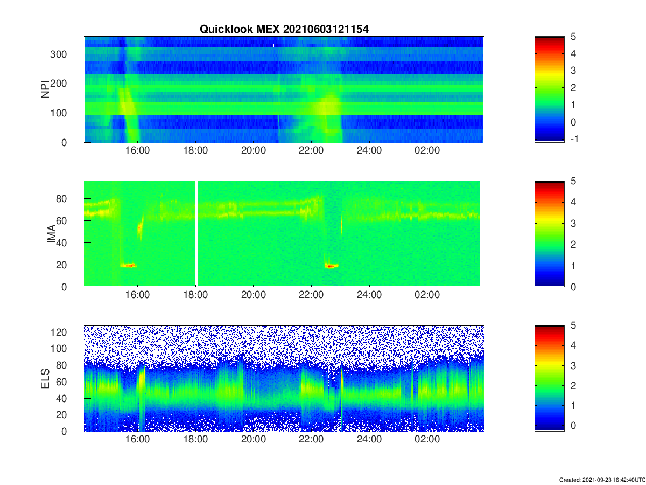
Task: Click the 3 label on ELS color scale
Action: (574, 366)
